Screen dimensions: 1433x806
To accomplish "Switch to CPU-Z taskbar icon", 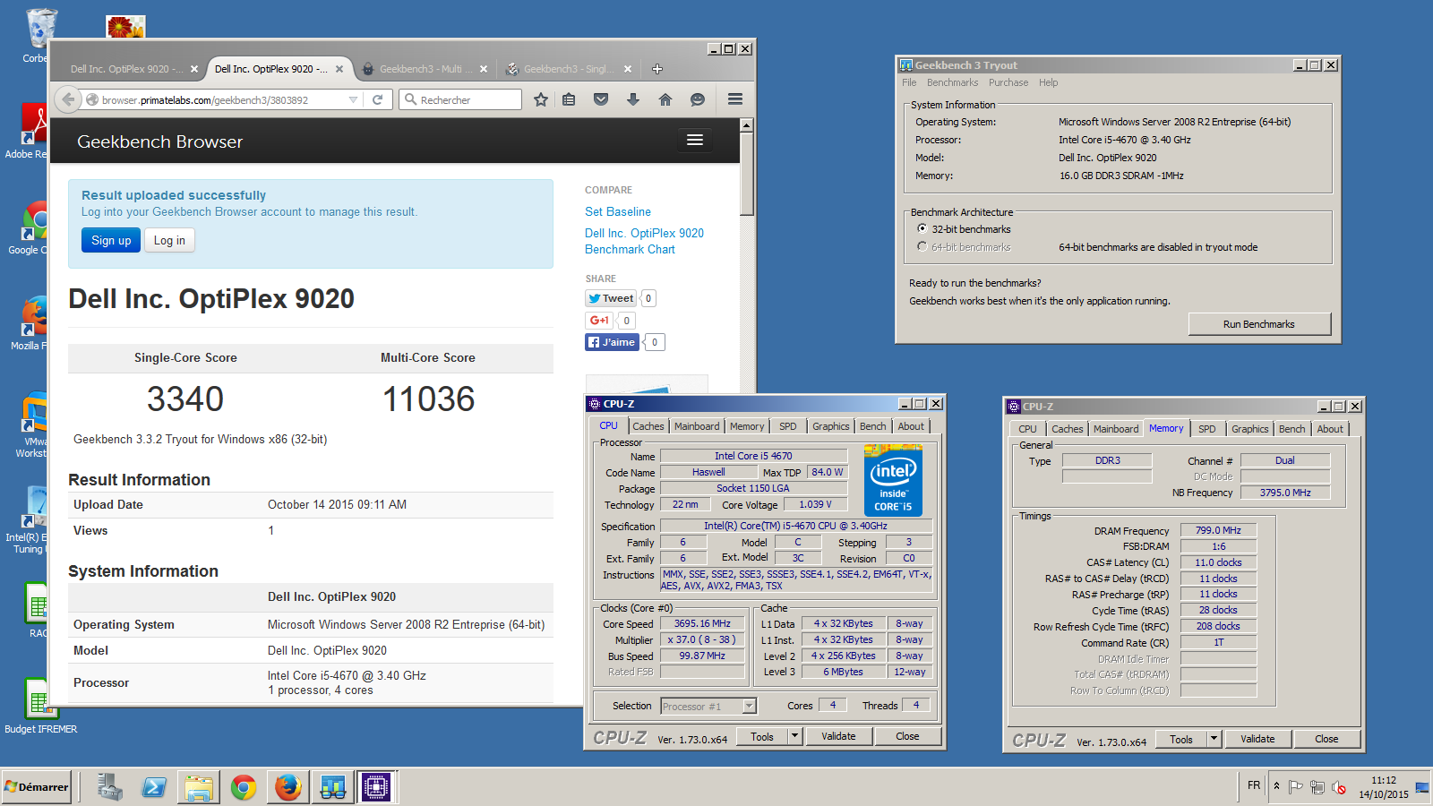I will 376,787.
